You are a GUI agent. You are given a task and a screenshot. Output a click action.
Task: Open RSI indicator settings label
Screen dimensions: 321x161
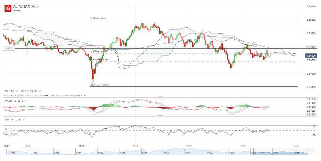tap(7, 119)
